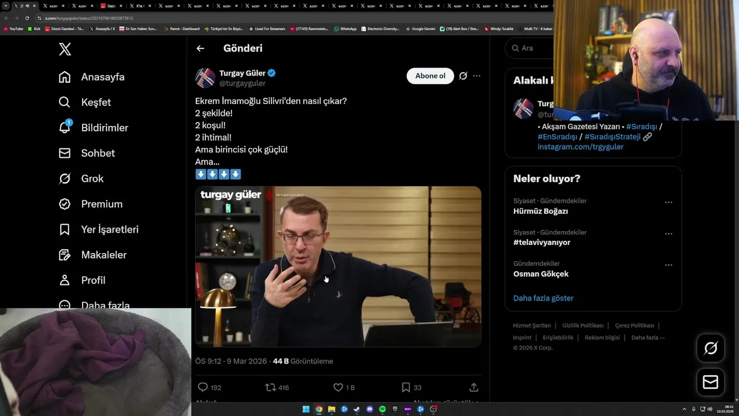The image size is (739, 416).
Task: Click 44 B Görüntüleme views
Action: click(x=303, y=361)
